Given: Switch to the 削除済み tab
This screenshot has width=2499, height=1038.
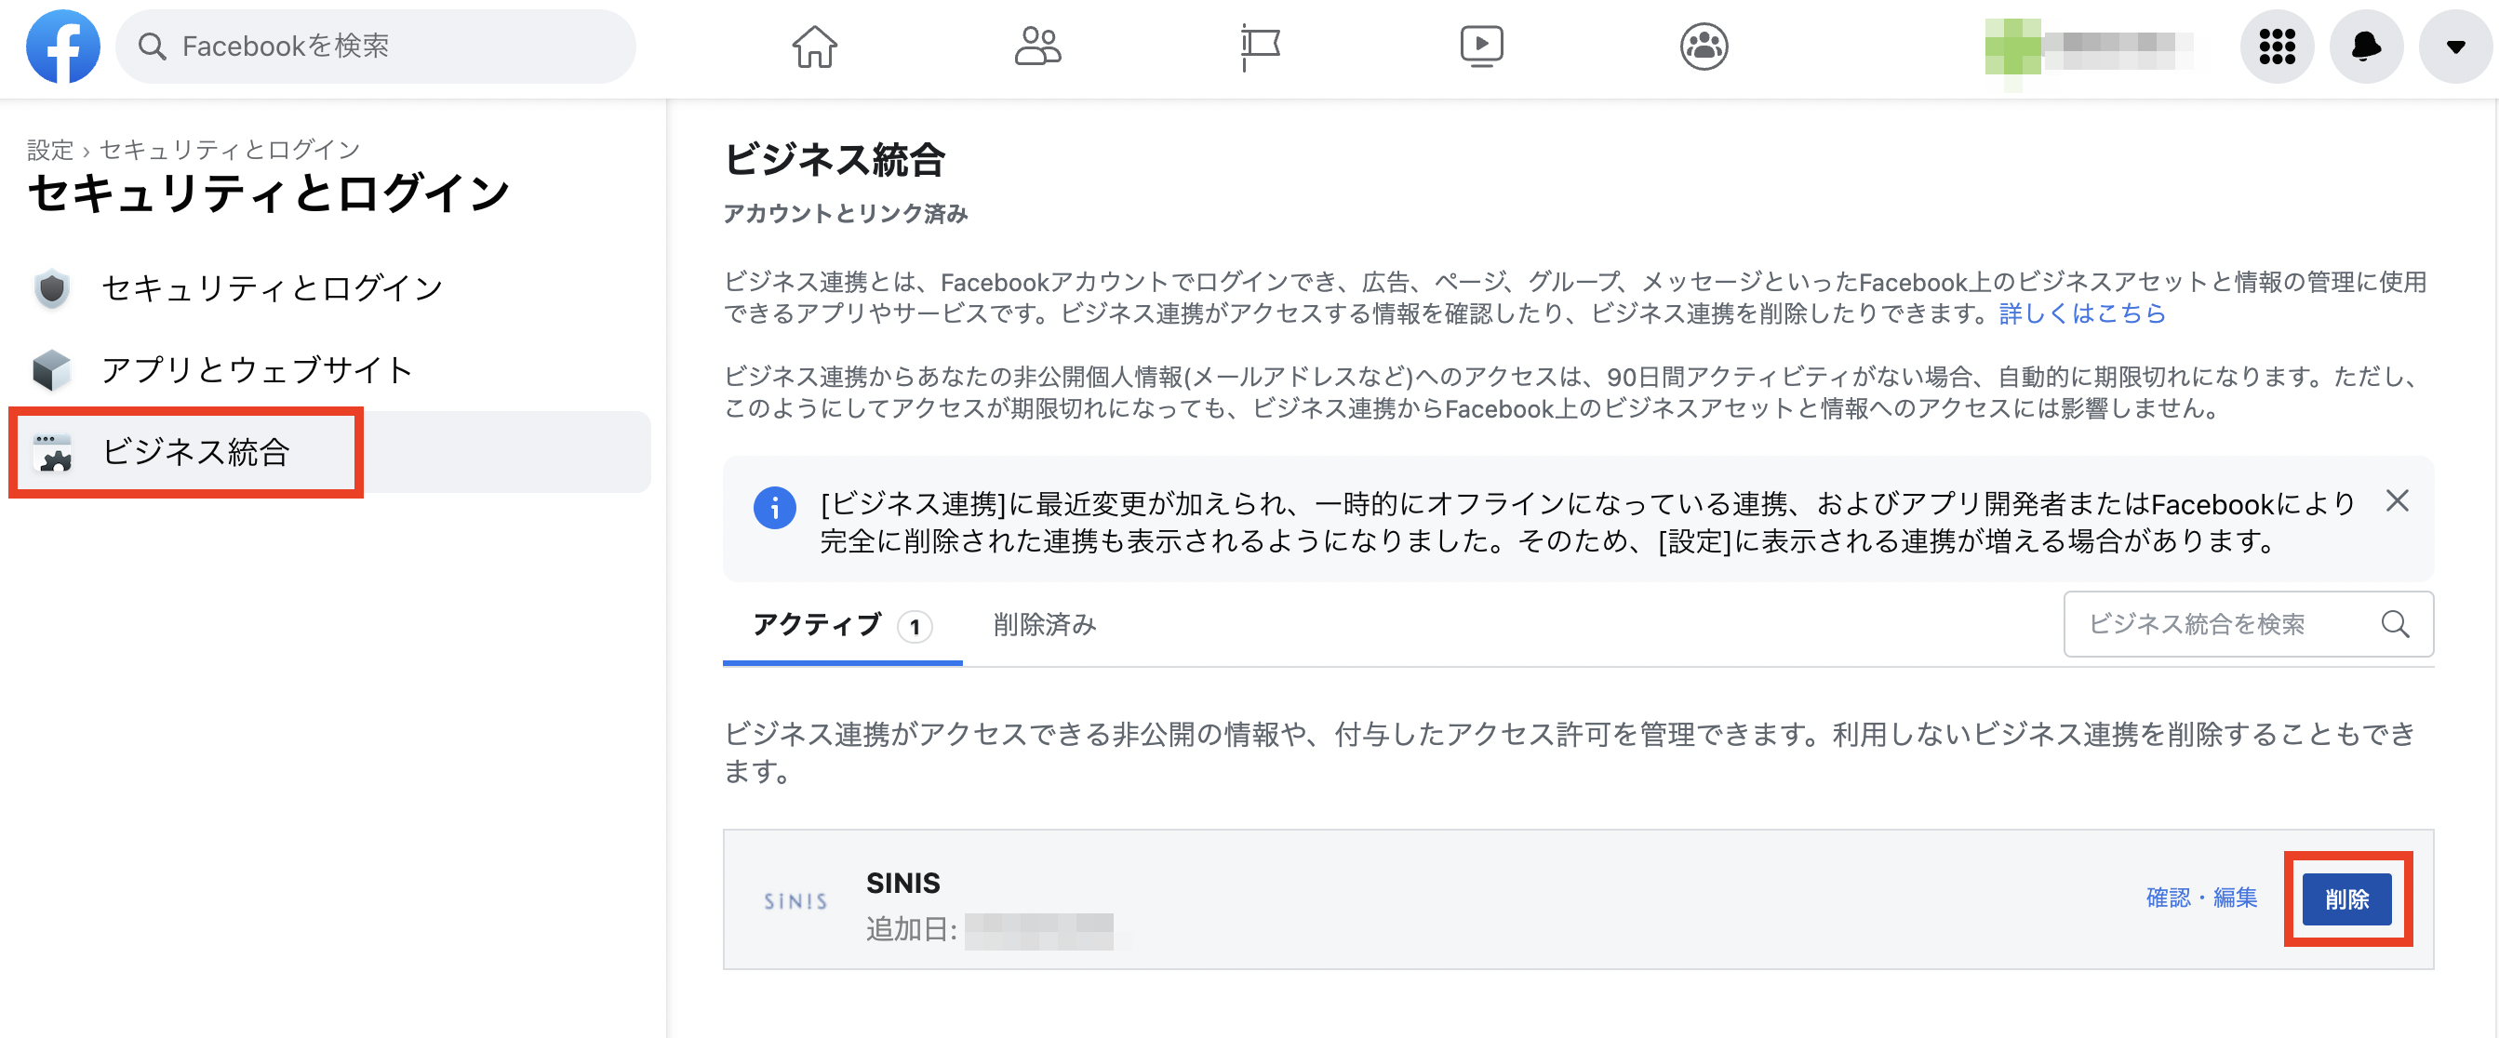Looking at the screenshot, I should 1044,625.
